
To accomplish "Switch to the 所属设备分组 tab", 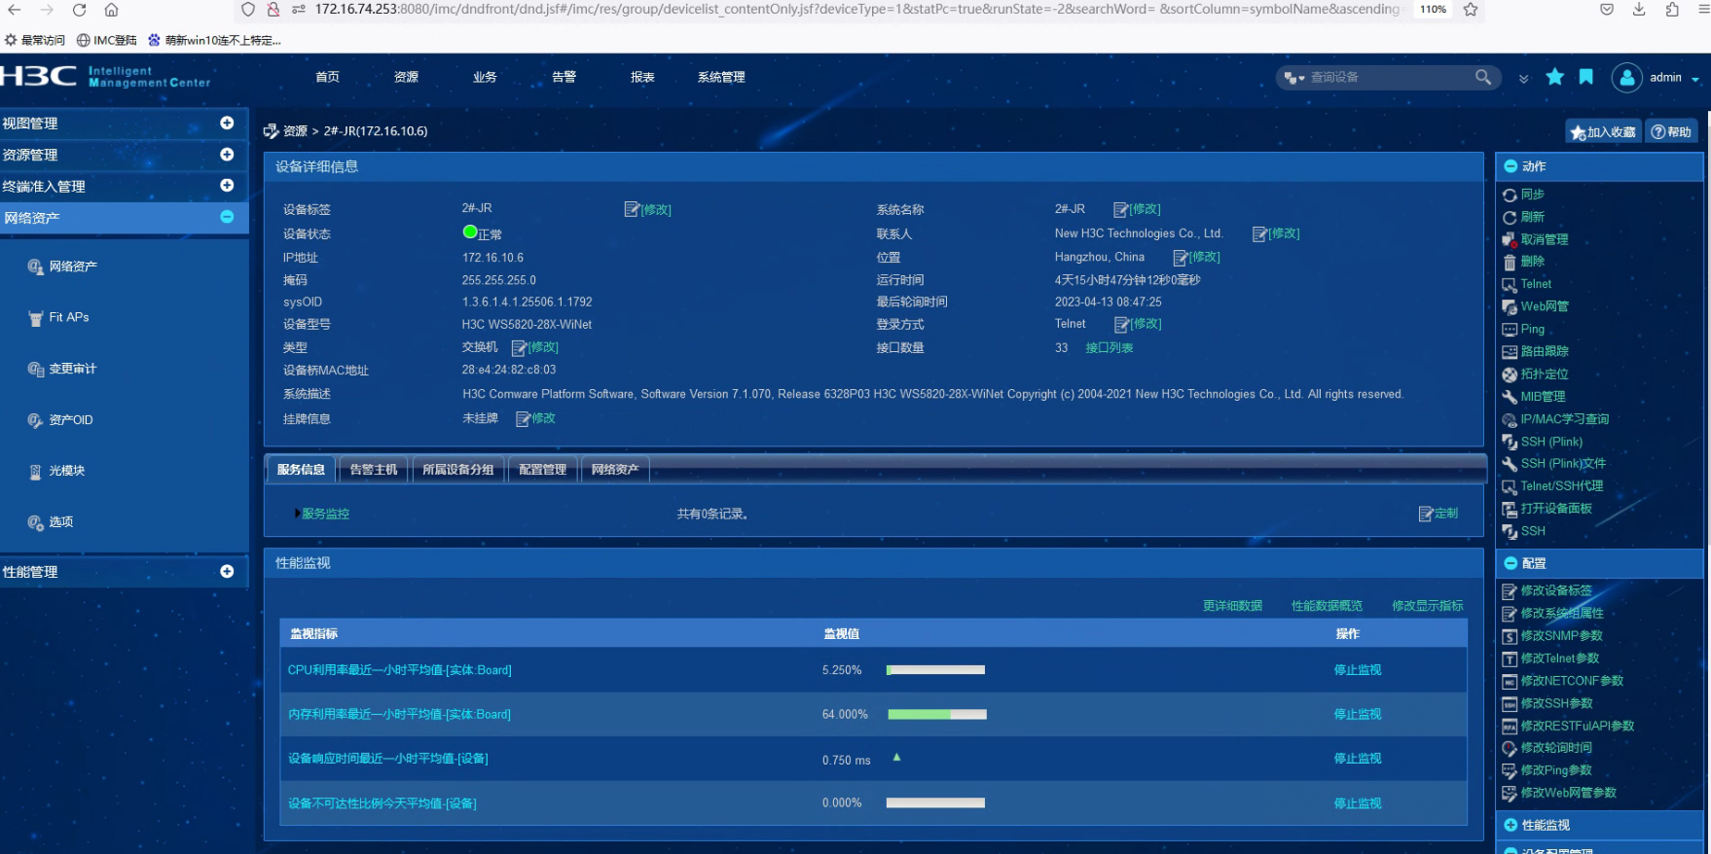I will coord(458,470).
